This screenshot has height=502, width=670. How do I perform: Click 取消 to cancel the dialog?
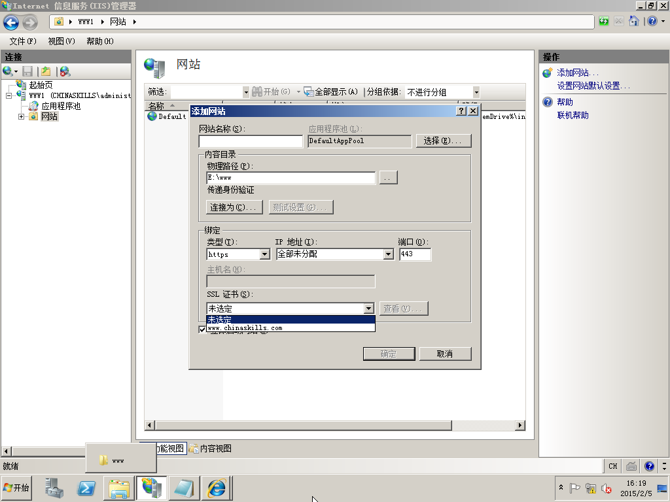pyautogui.click(x=445, y=354)
